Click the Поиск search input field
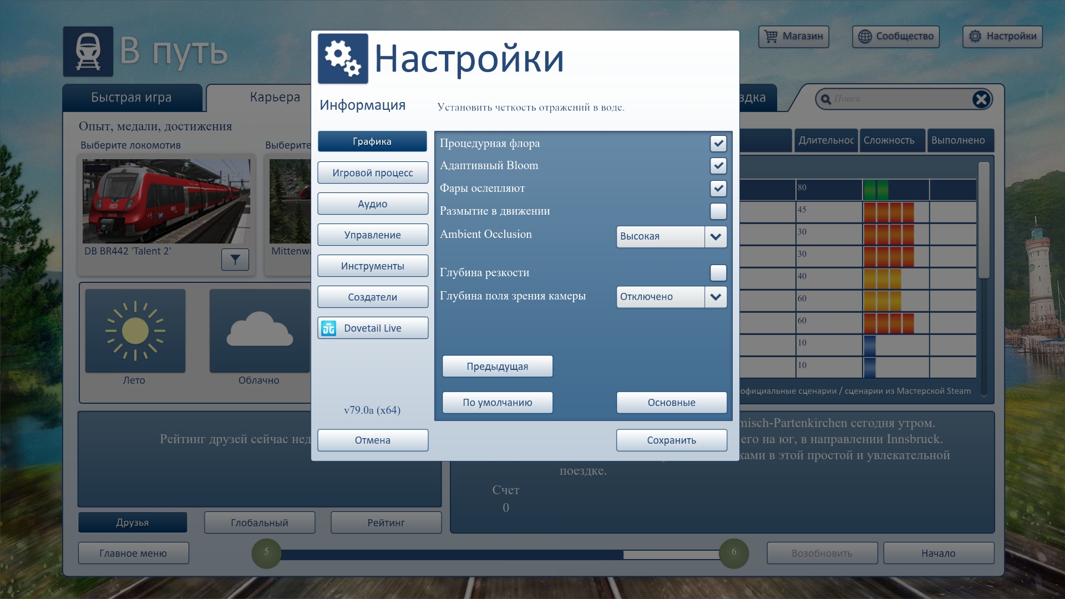Viewport: 1065px width, 599px height. coord(887,99)
